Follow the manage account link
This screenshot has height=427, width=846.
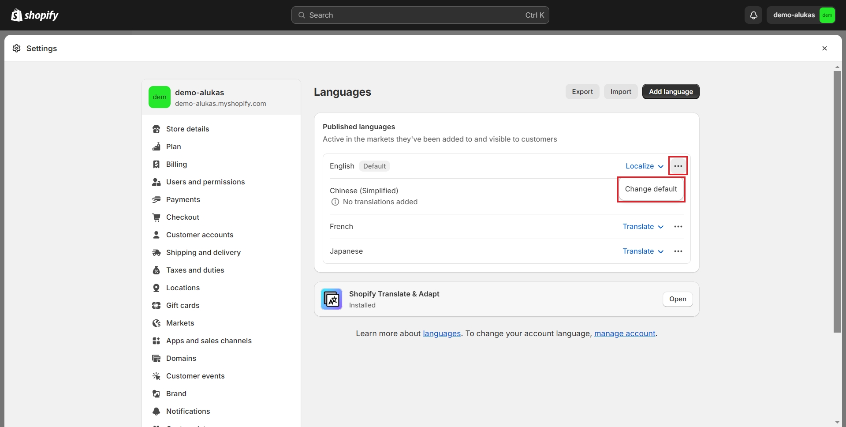[x=624, y=333]
